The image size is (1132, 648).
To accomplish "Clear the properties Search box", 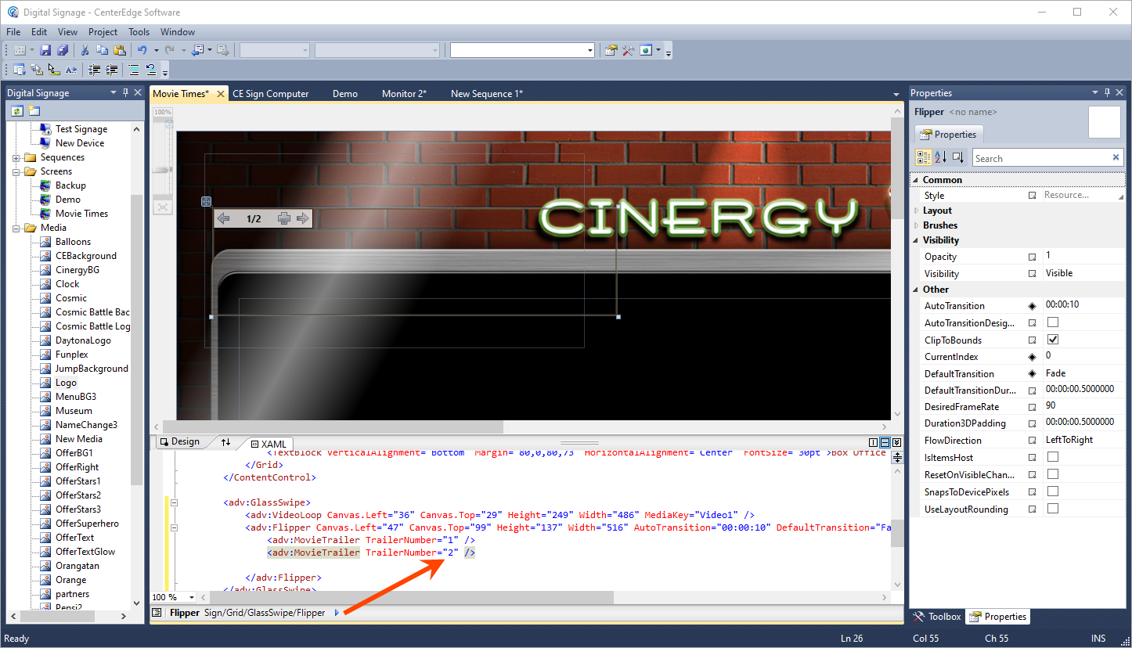I will [1116, 158].
